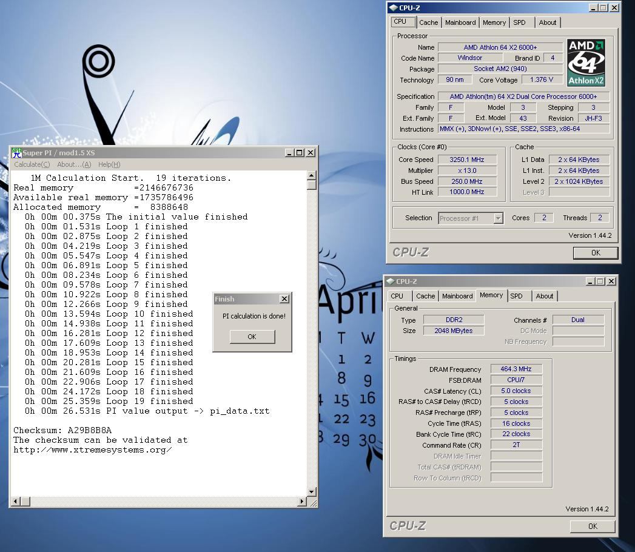This screenshot has height=552, width=635.
Task: Click the Checksum: A29B8B8A line
Action: tap(62, 430)
